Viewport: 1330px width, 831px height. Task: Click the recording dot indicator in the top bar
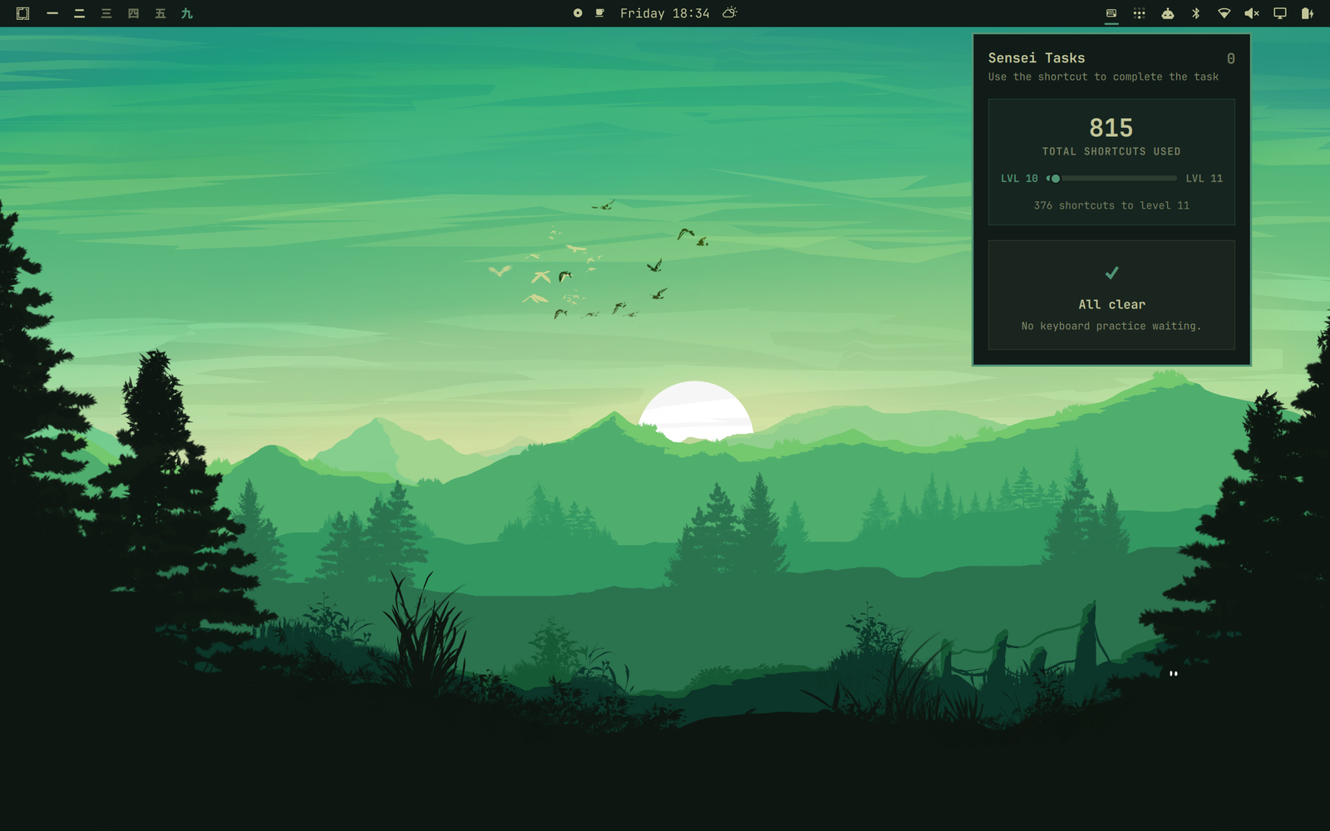tap(578, 13)
